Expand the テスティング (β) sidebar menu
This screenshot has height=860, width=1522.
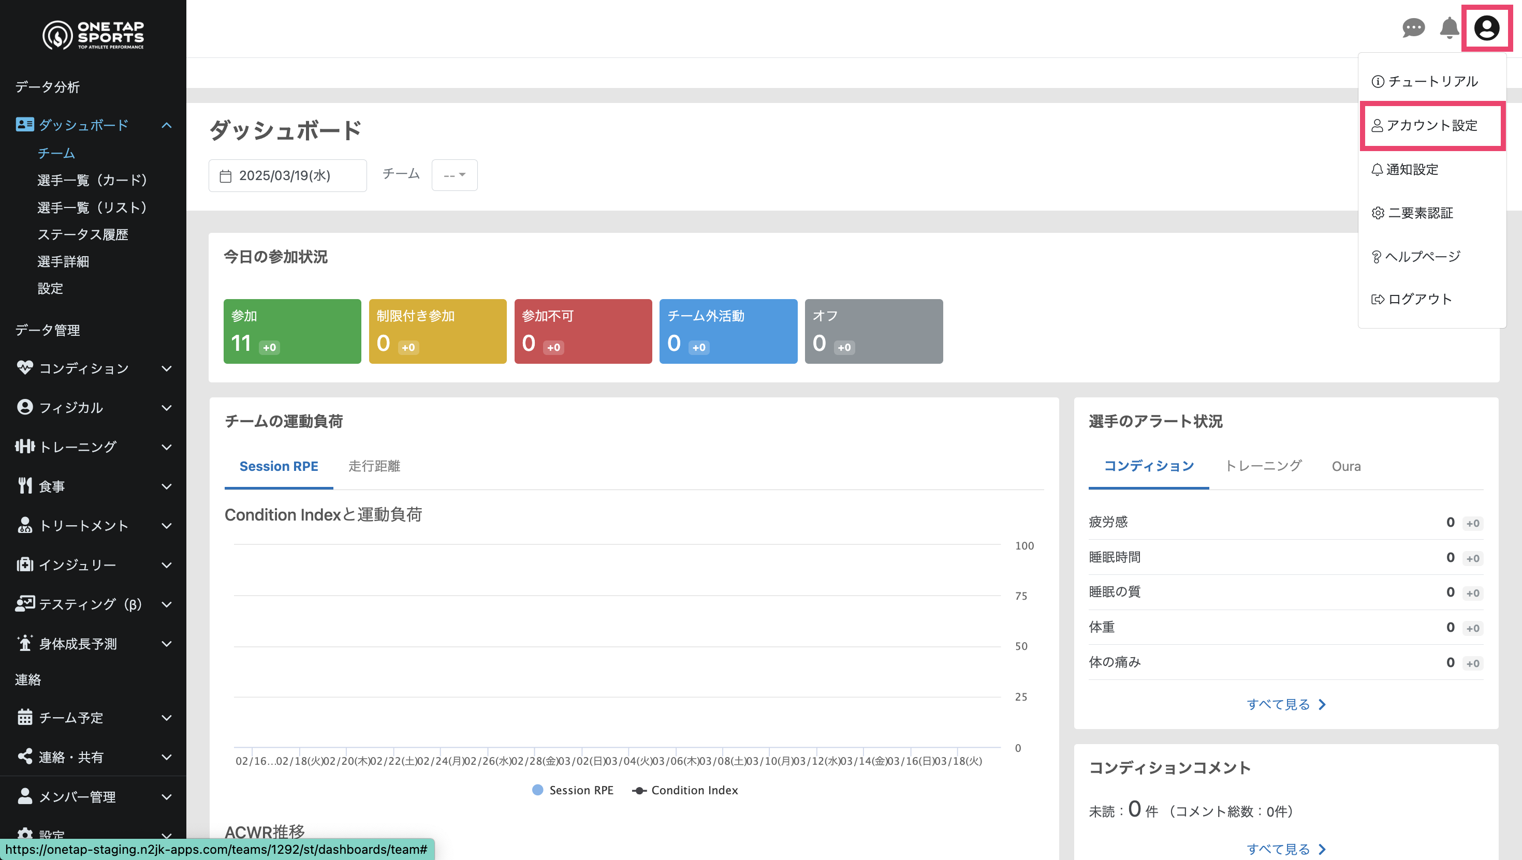coord(167,604)
